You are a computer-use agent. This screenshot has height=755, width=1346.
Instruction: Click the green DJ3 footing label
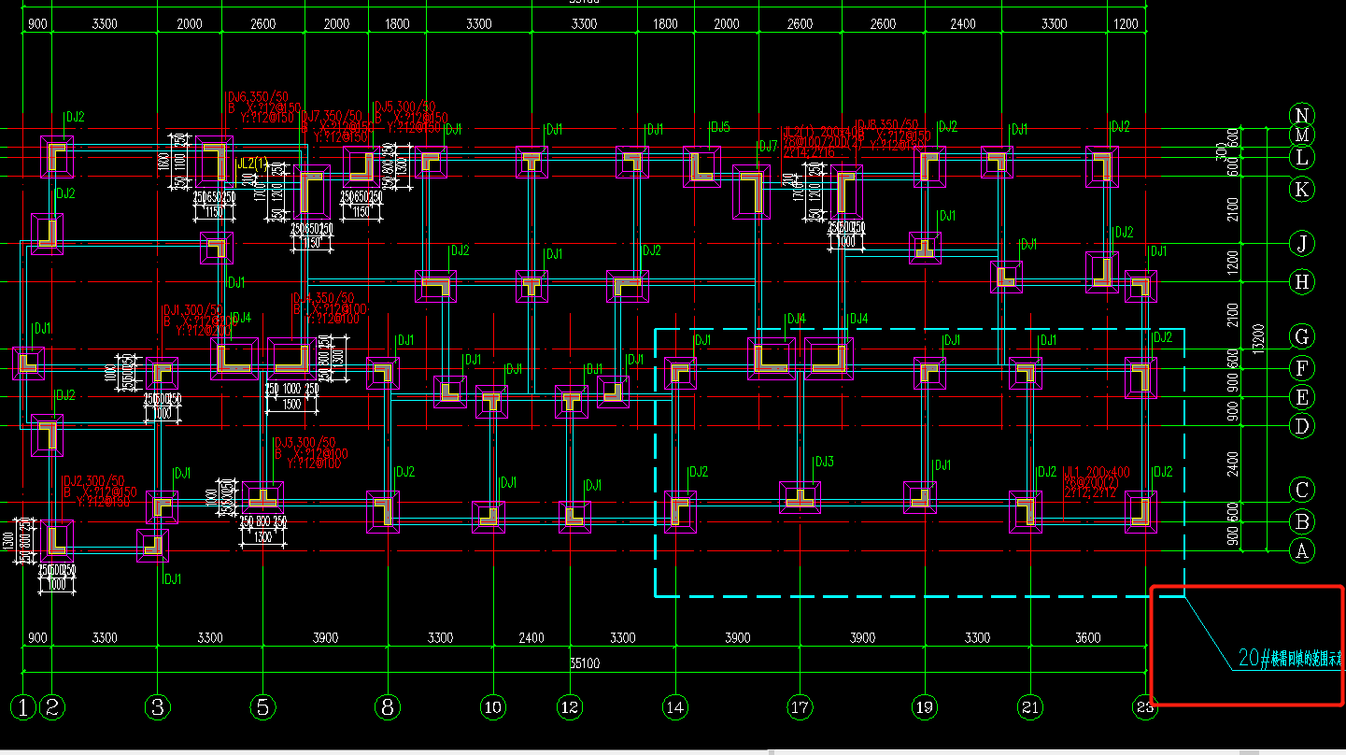coord(824,462)
